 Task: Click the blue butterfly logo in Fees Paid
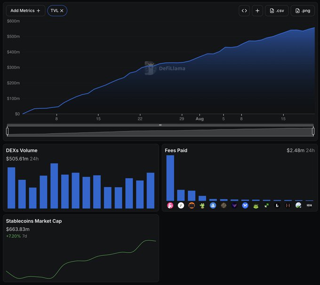click(245, 205)
